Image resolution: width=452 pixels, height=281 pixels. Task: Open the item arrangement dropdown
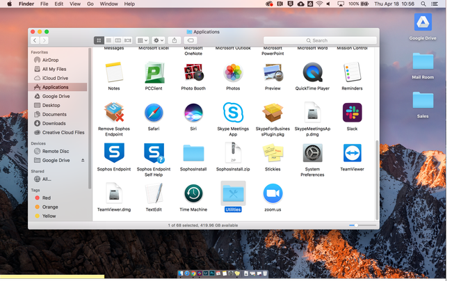[143, 40]
